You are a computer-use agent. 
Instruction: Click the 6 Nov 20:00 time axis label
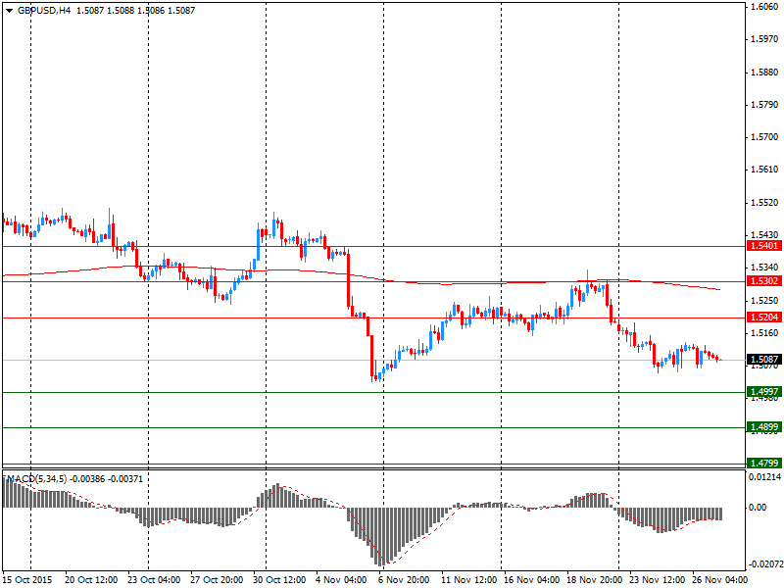(x=404, y=580)
